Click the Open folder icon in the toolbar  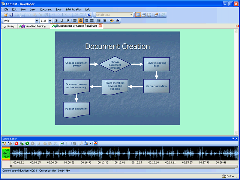click(x=6, y=15)
